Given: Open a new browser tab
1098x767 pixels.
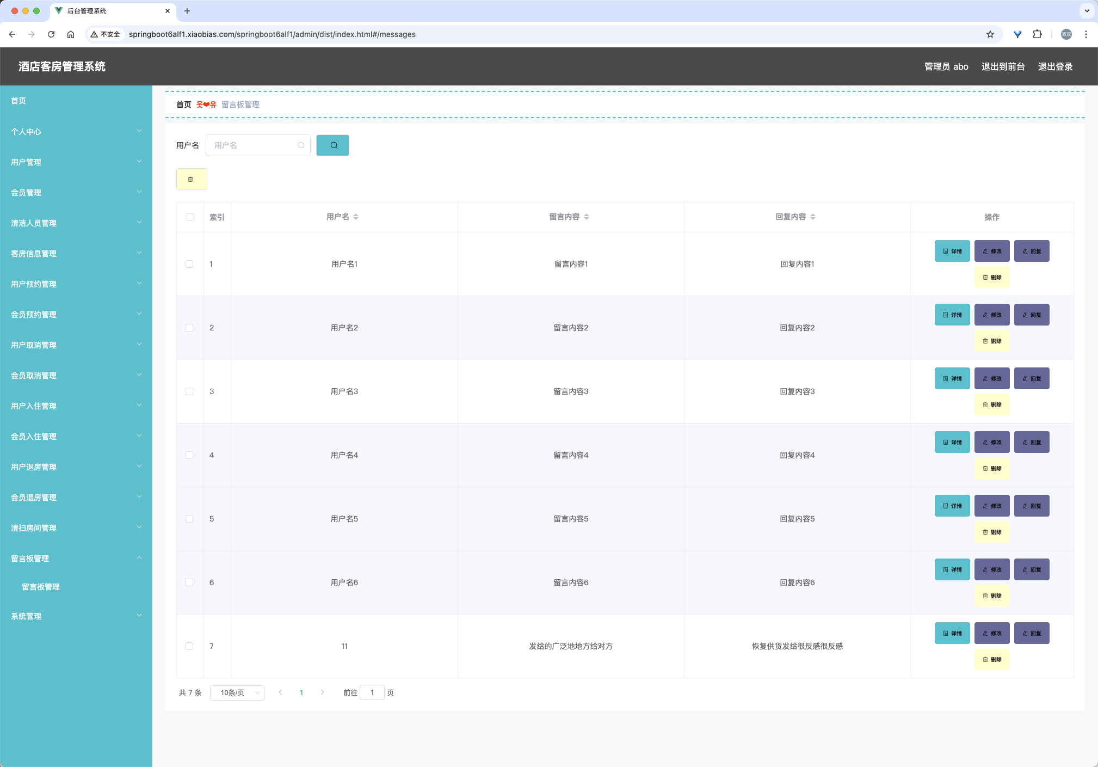Looking at the screenshot, I should point(187,11).
